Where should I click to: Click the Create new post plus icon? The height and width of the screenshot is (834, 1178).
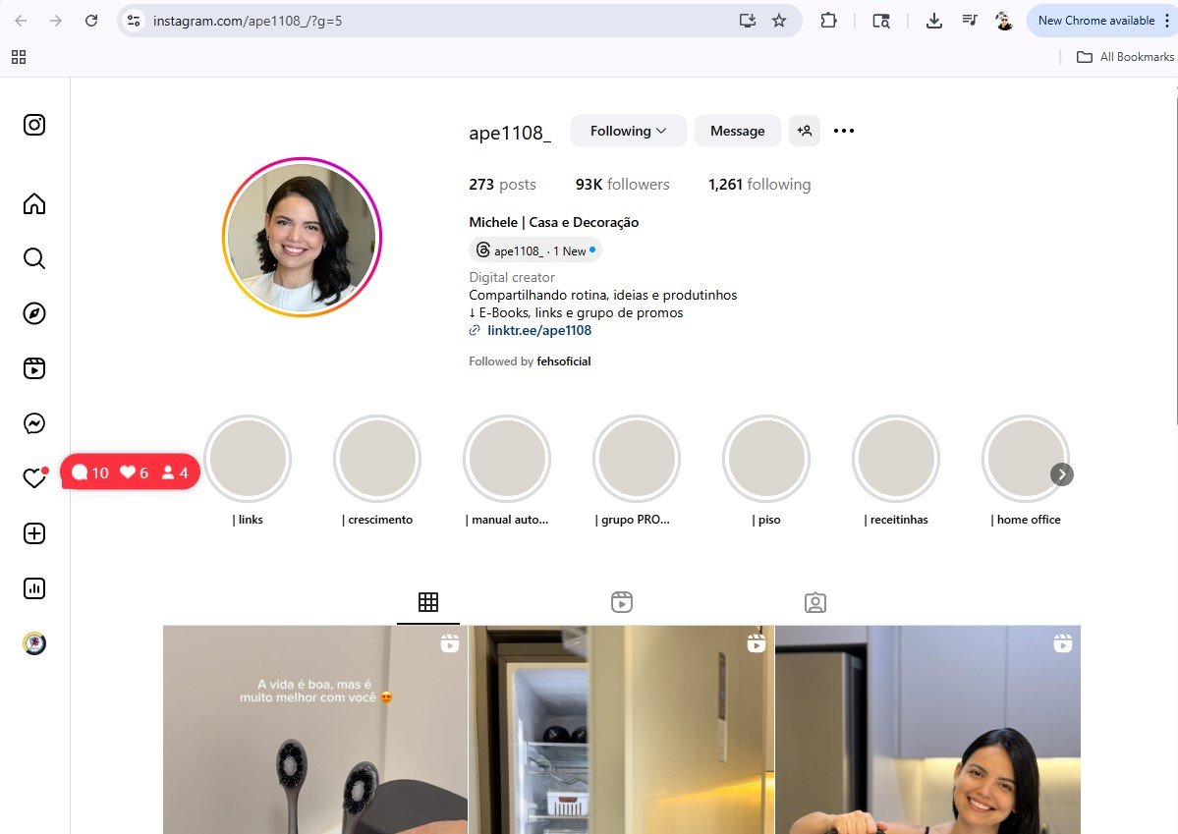coord(34,533)
